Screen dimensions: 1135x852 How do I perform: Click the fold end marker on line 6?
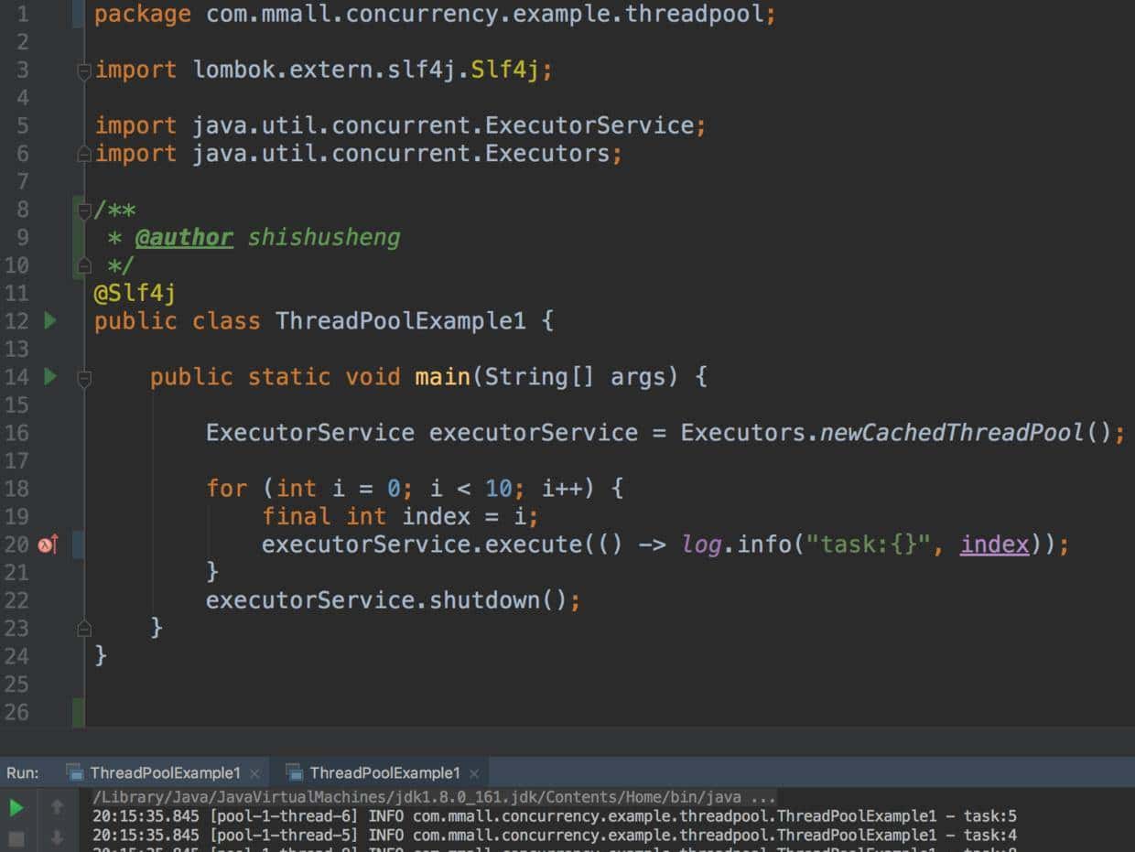pos(84,154)
